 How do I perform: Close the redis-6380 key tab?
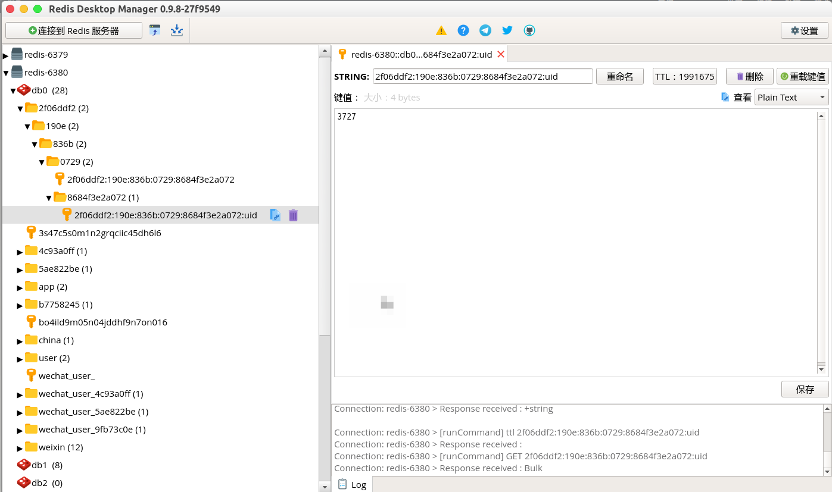501,54
